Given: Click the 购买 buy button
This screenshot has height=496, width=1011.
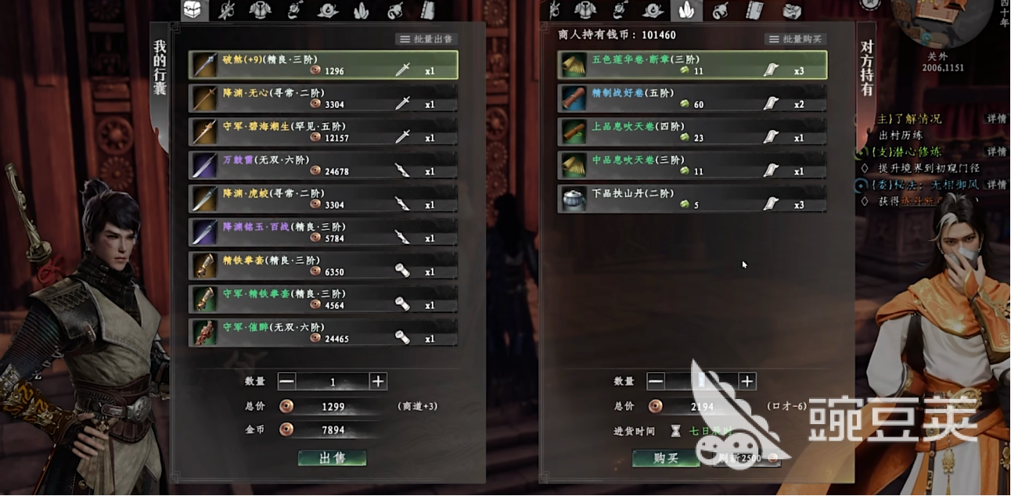Looking at the screenshot, I should coord(666,458).
